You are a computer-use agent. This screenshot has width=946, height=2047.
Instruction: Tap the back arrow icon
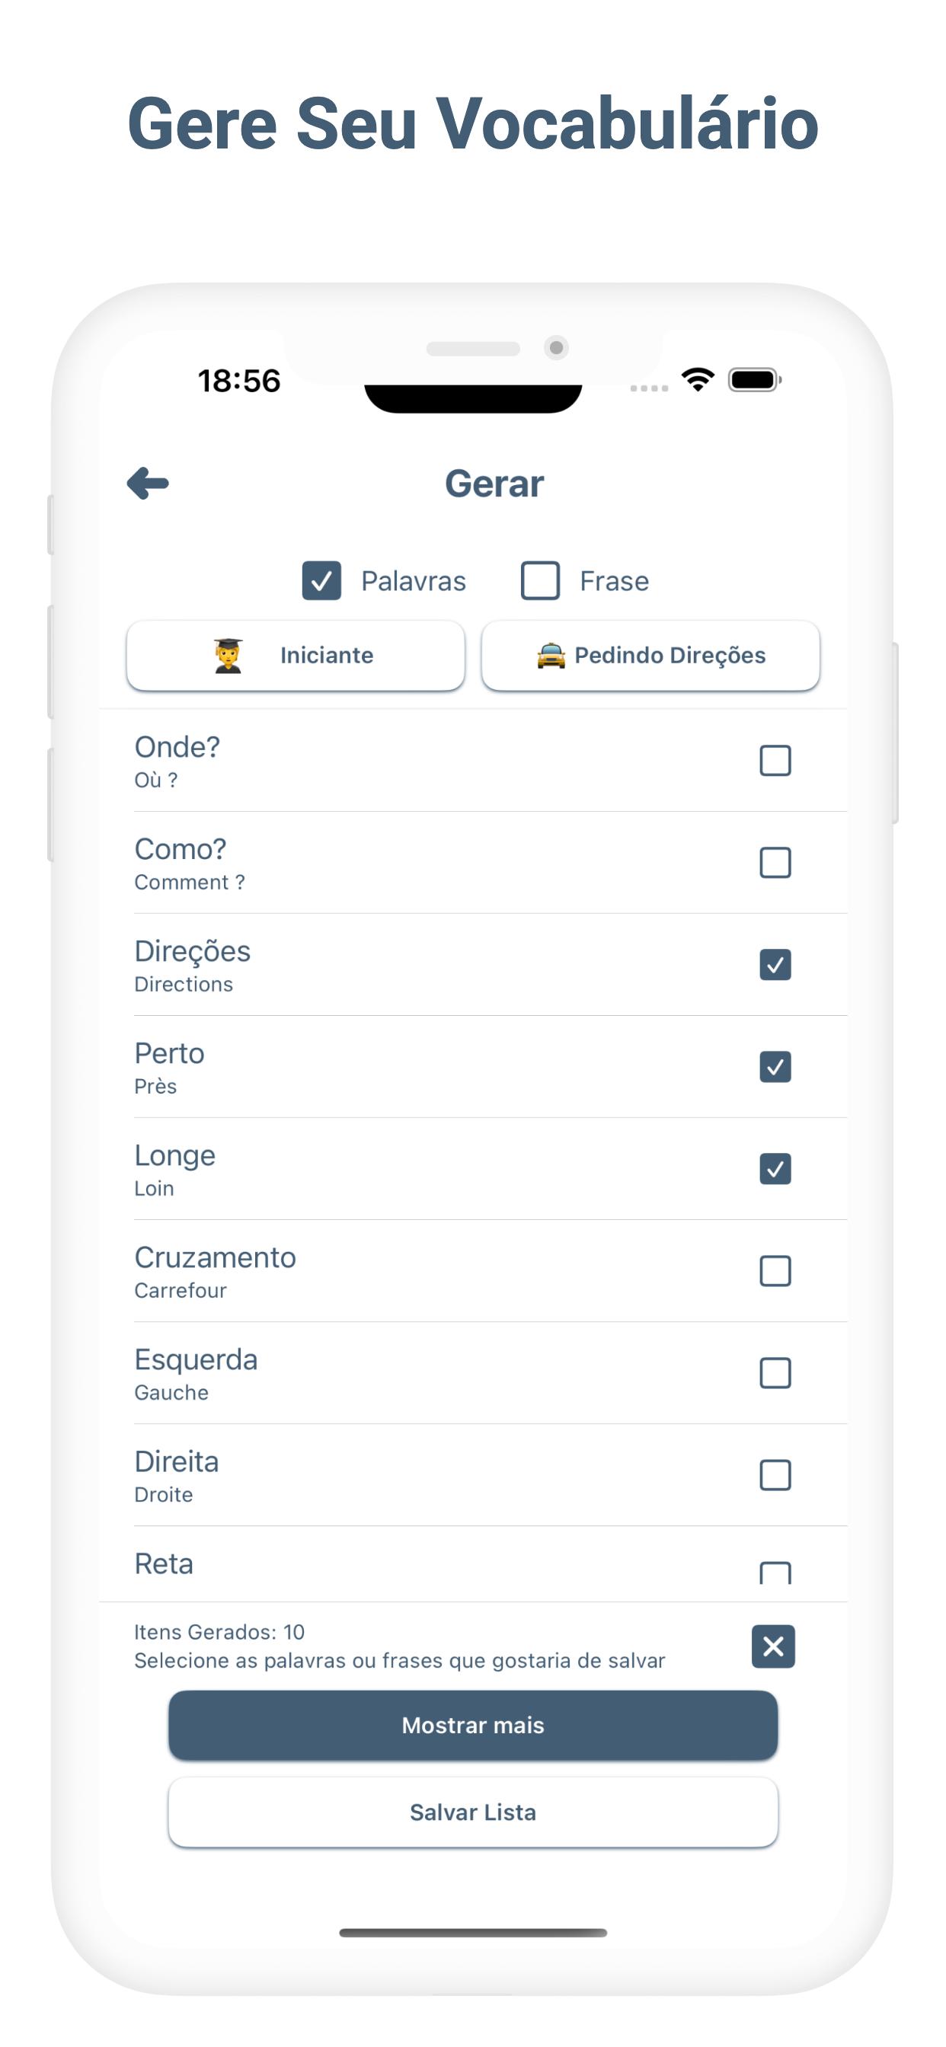pos(148,483)
